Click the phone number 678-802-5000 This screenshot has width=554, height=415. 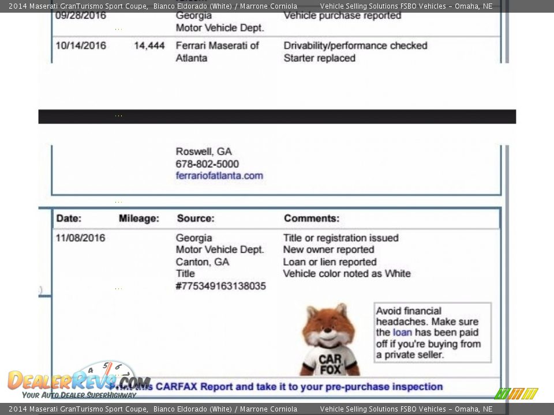pos(207,164)
